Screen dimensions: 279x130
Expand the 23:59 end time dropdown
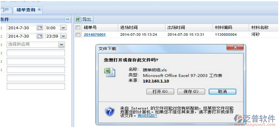coord(63,36)
